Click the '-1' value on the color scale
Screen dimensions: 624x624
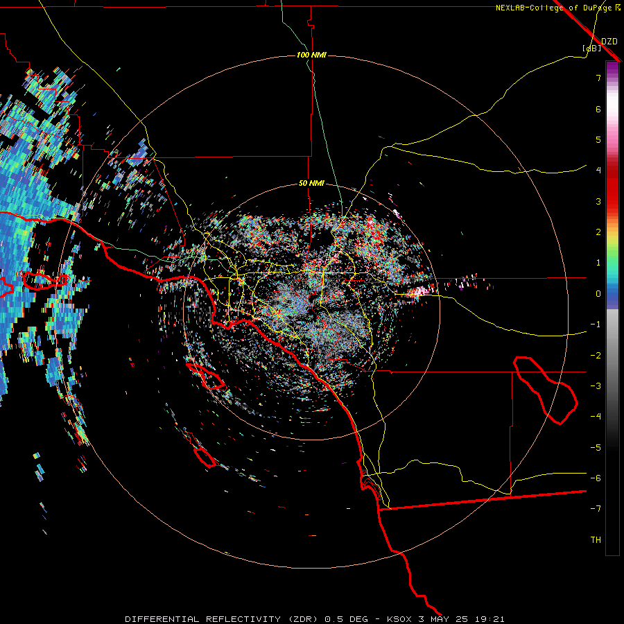pyautogui.click(x=596, y=324)
